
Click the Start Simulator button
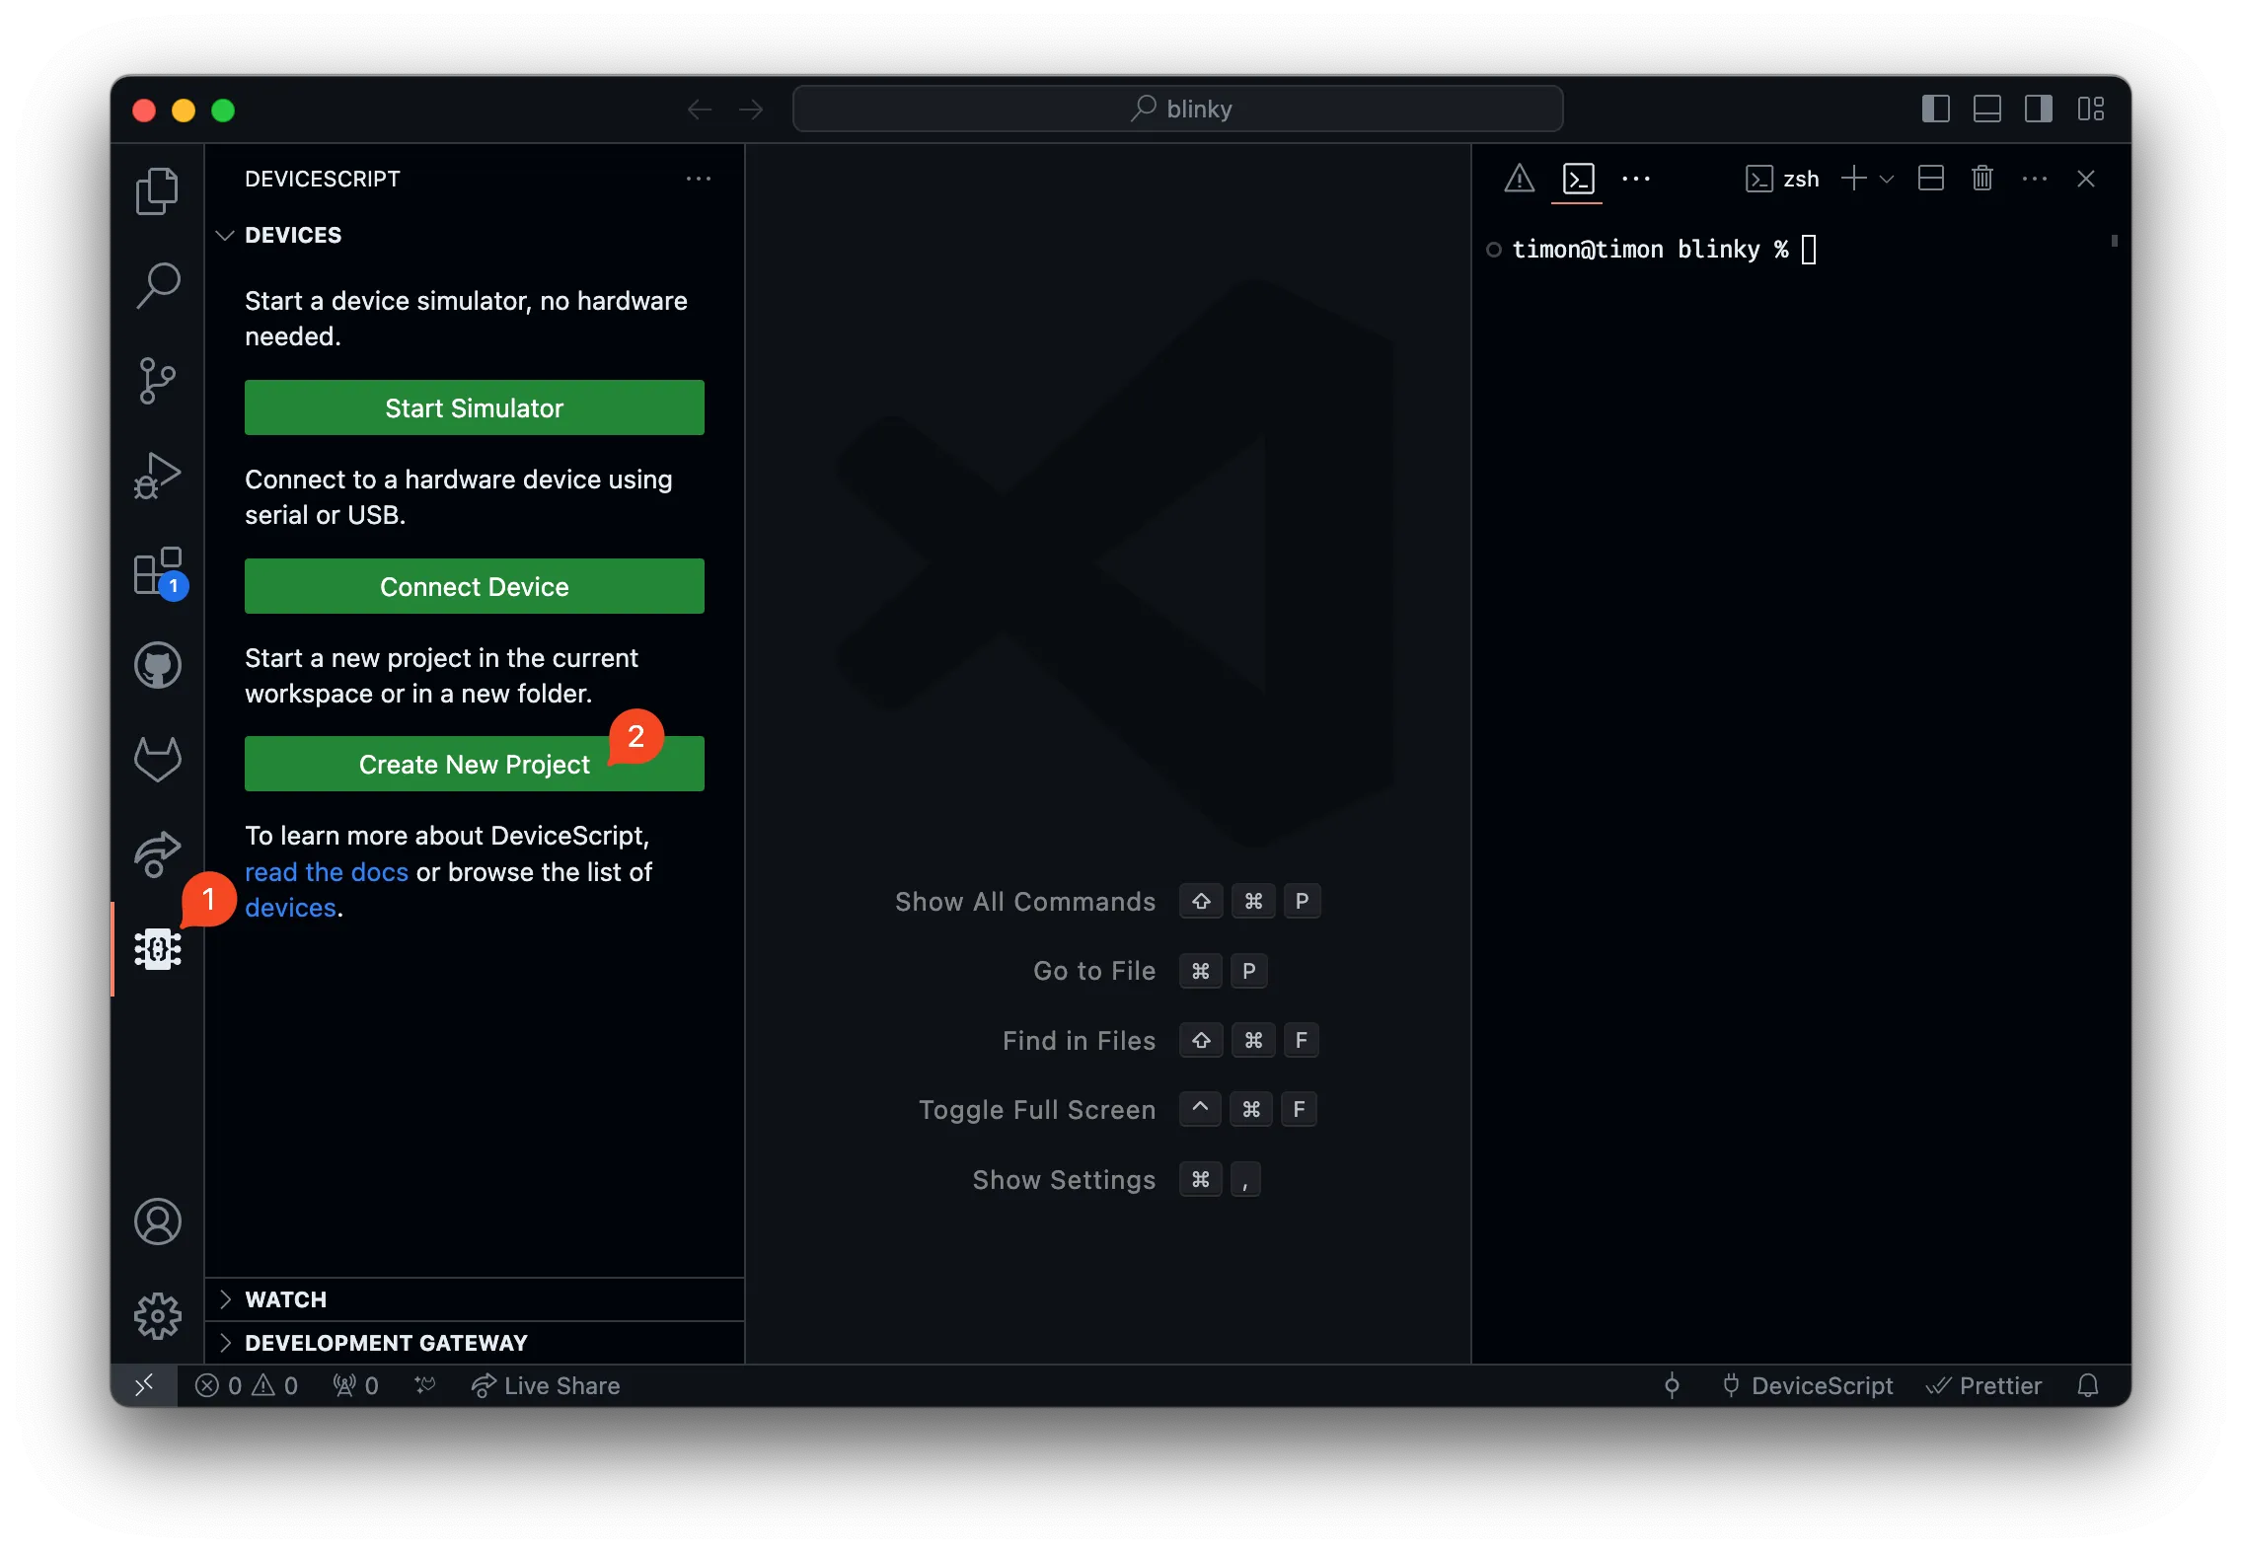(474, 407)
